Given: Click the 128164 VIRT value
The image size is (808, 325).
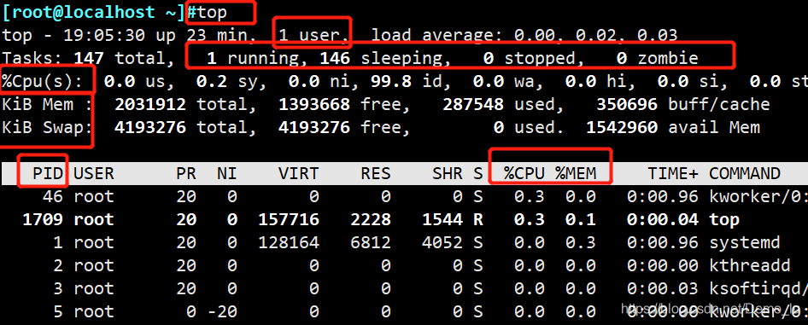Looking at the screenshot, I should pos(288,242).
